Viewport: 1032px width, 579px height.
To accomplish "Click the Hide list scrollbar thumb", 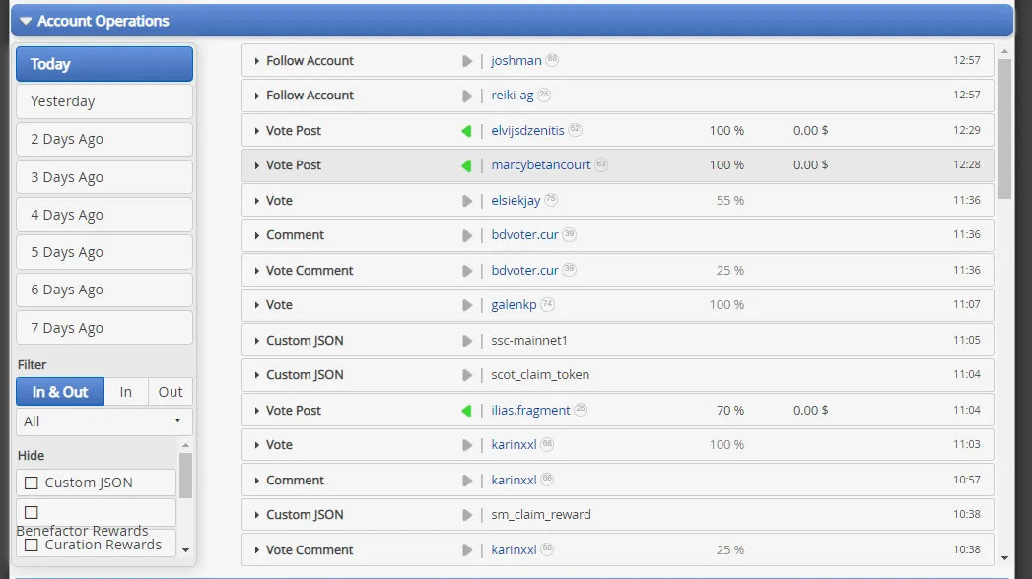I will (185, 476).
